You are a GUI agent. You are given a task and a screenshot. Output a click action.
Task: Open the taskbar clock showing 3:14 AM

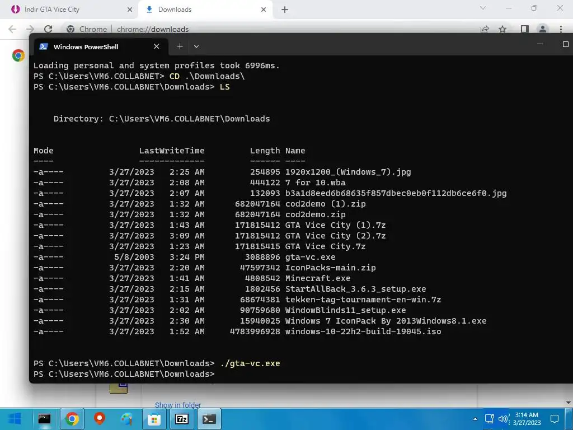pyautogui.click(x=527, y=419)
